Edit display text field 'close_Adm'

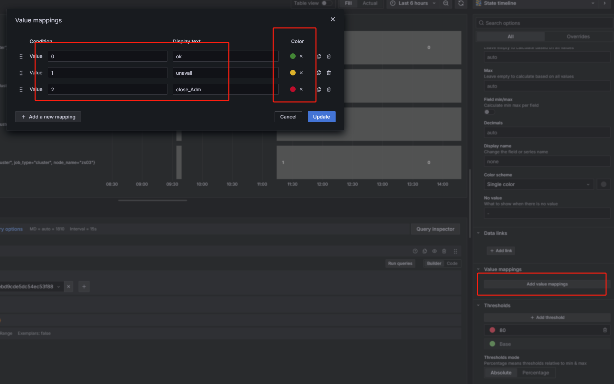click(226, 89)
